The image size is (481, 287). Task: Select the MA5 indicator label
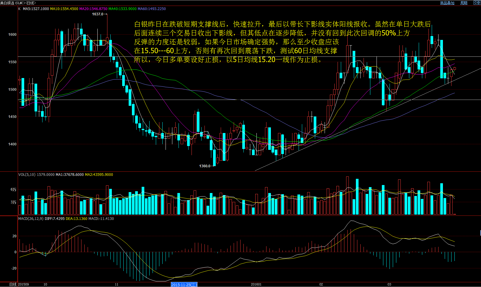(36, 9)
